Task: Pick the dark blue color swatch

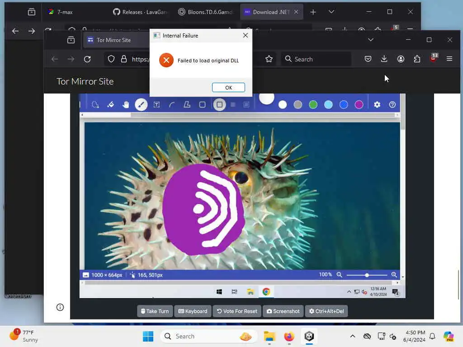Action: pos(344,104)
